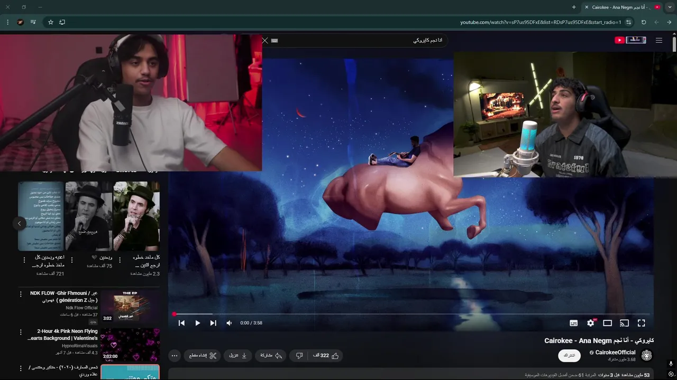677x380 pixels.
Task: Open the NDK FLOW Ghir Fhmouni thumbnail
Action: (130, 306)
